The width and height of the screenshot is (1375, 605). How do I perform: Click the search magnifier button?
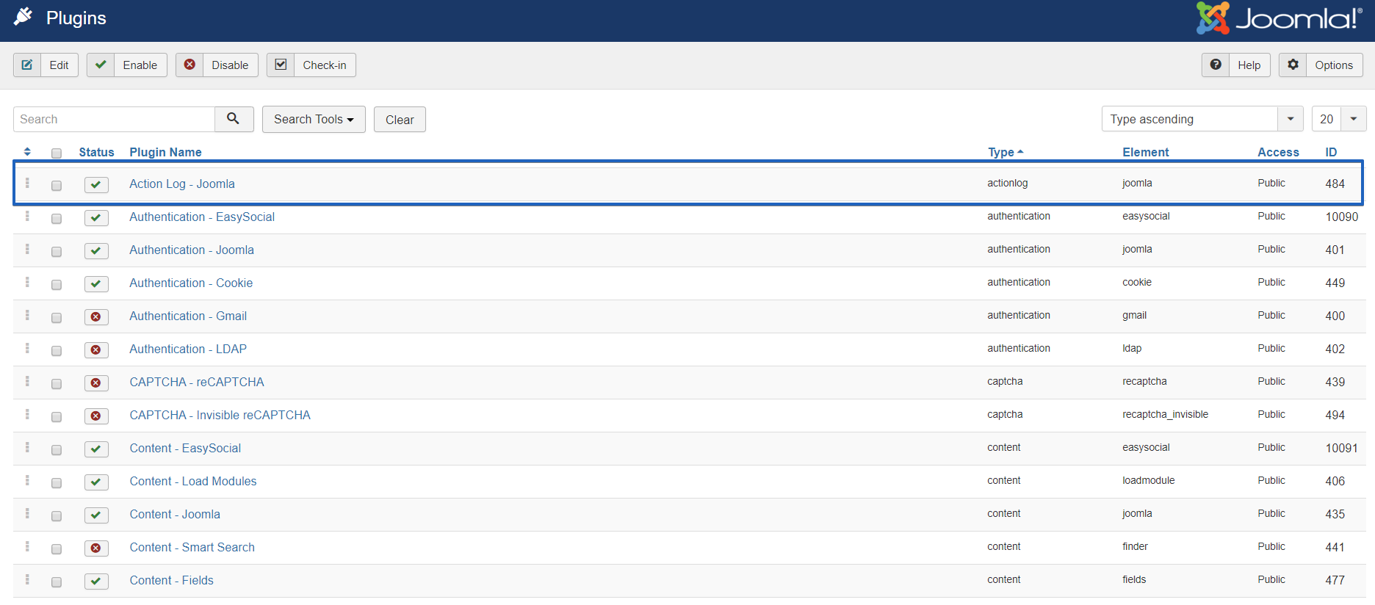click(x=234, y=119)
